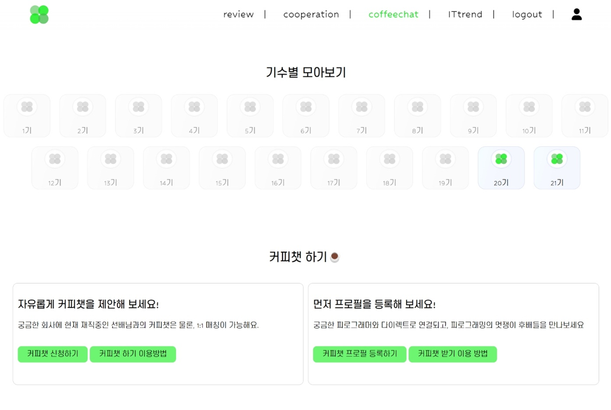Select the 16기 cohort icon
Image resolution: width=611 pixels, height=410 pixels.
278,167
